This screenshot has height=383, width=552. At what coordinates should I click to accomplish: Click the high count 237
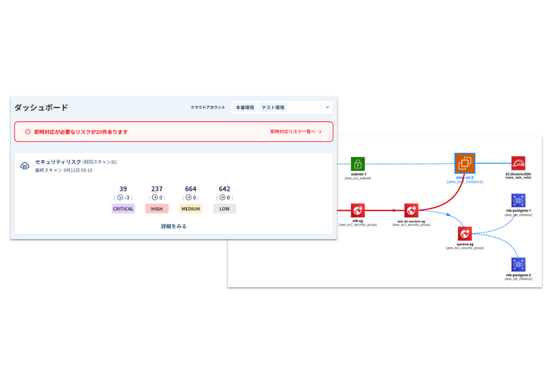pyautogui.click(x=157, y=189)
